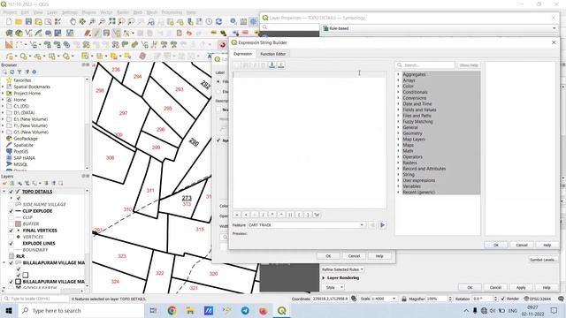Toggle visibility of TOPO DETAILS layer
Image resolution: width=566 pixels, height=318 pixels.
(x=11, y=192)
